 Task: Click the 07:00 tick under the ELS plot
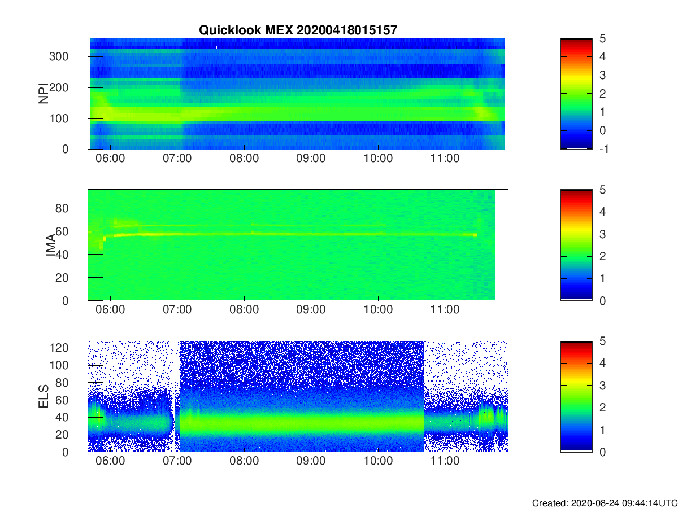click(177, 462)
